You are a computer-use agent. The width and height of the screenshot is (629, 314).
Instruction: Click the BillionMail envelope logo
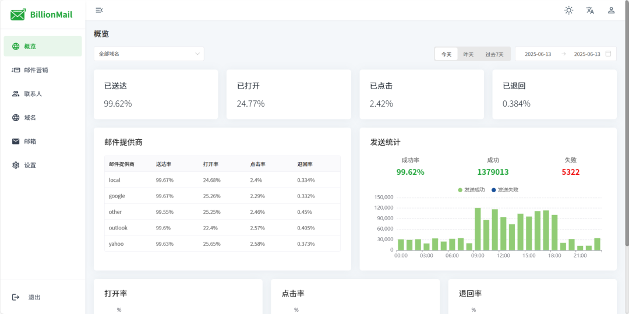pos(18,15)
